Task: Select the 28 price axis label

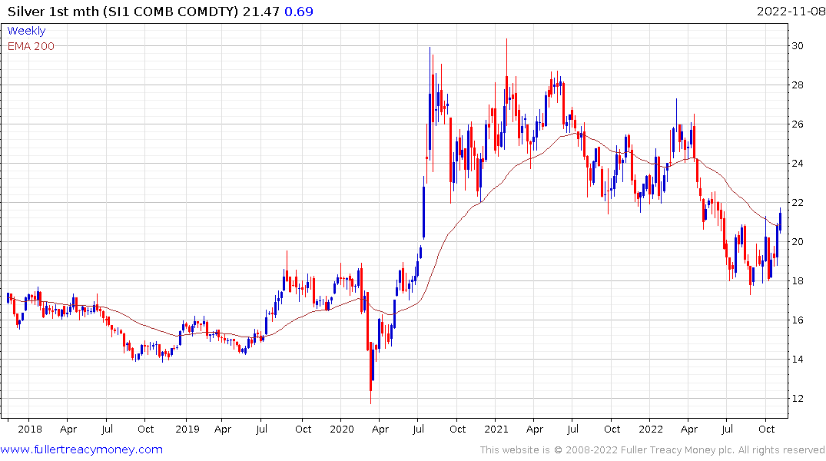Action: tap(797, 85)
